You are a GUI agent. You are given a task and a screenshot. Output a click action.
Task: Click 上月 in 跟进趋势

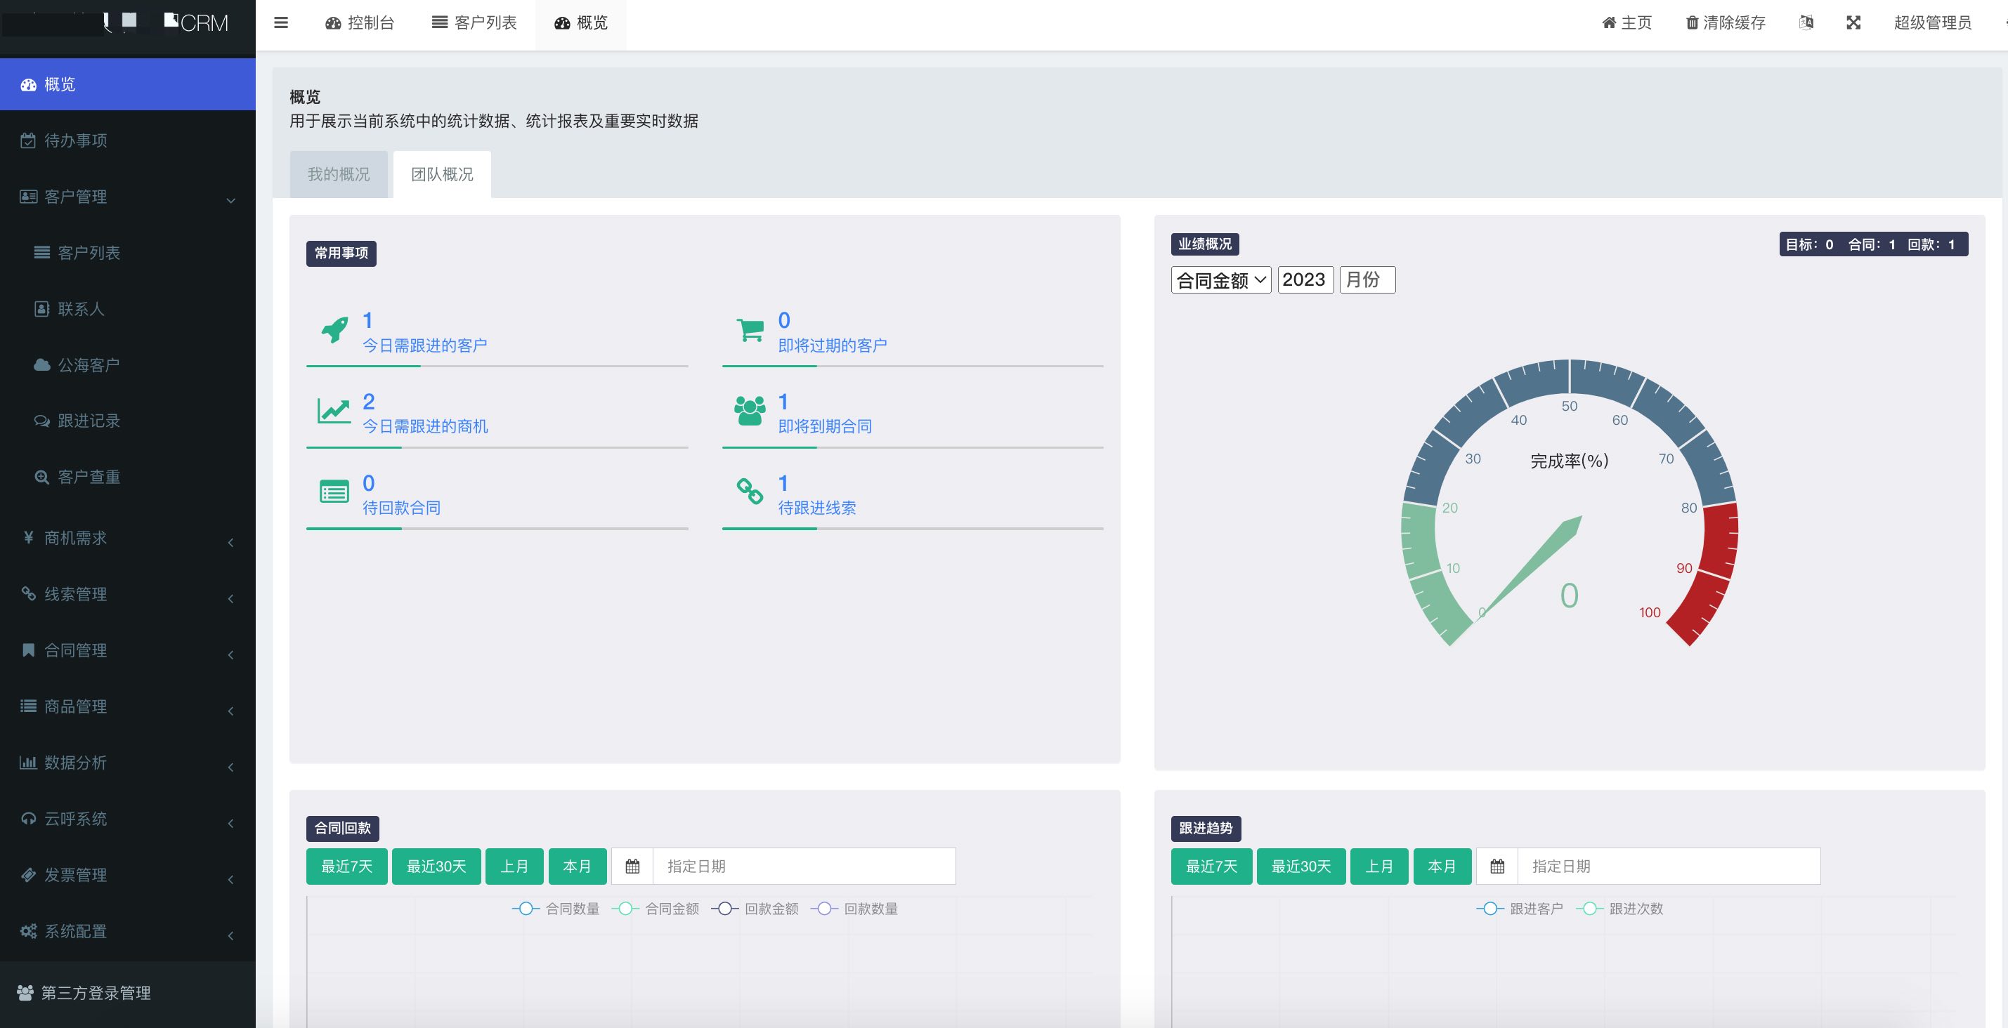point(1379,866)
